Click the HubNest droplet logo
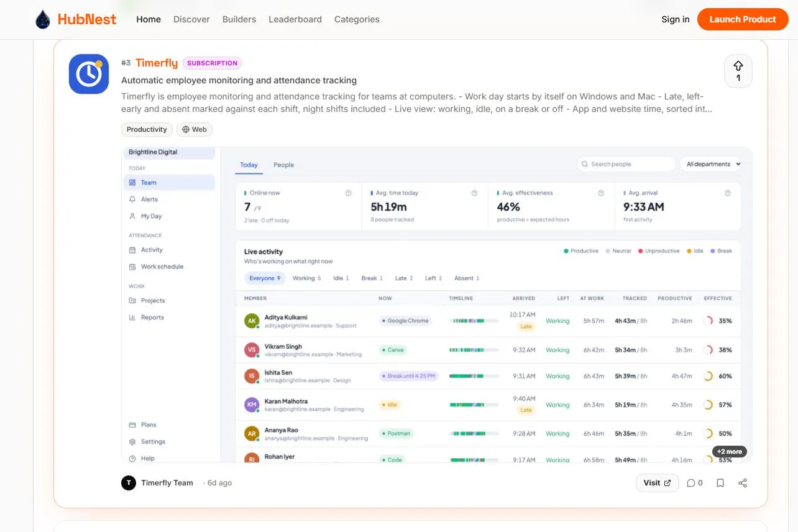The image size is (798, 532). pyautogui.click(x=43, y=19)
